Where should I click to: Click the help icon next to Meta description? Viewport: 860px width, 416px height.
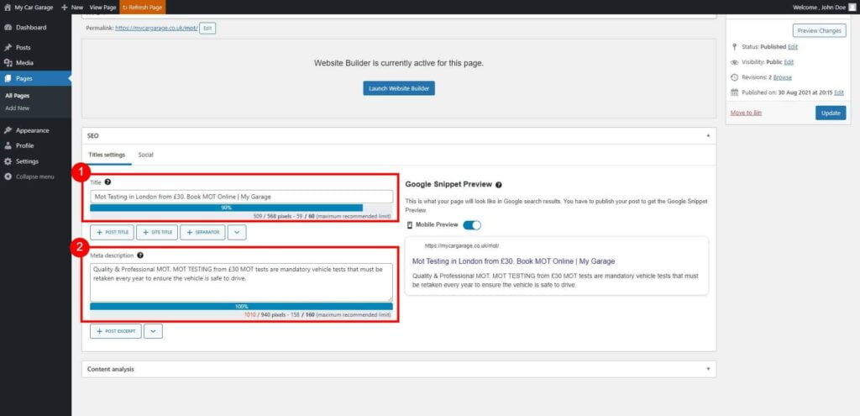(x=140, y=255)
